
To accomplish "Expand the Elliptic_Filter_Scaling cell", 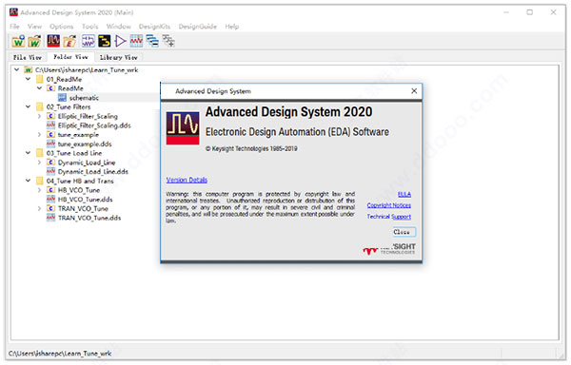I will [x=39, y=116].
